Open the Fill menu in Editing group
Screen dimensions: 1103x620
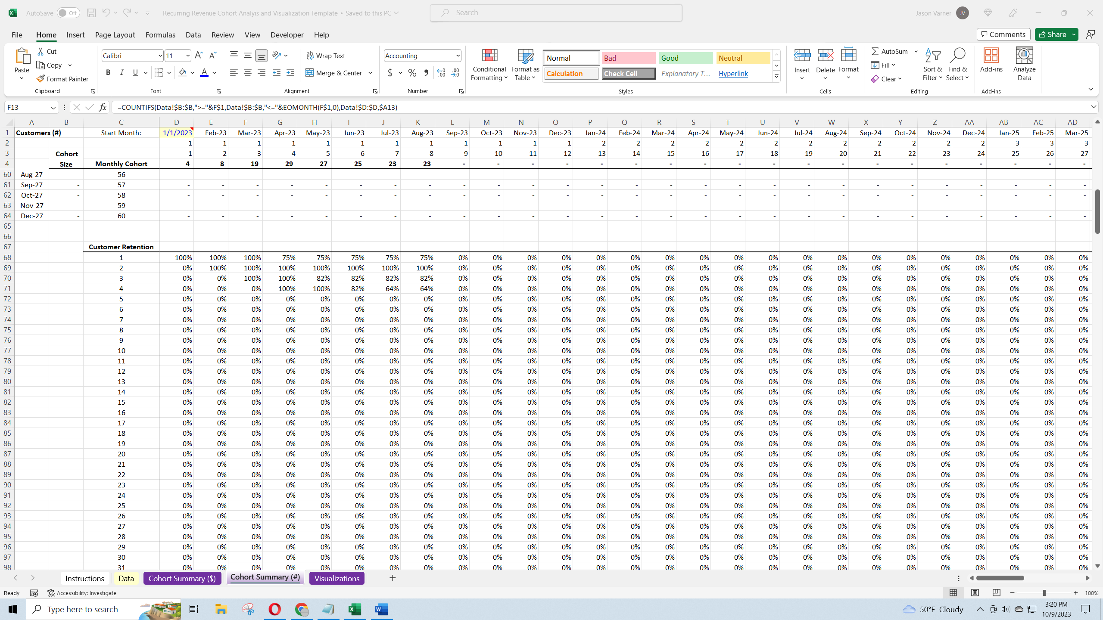(883, 65)
